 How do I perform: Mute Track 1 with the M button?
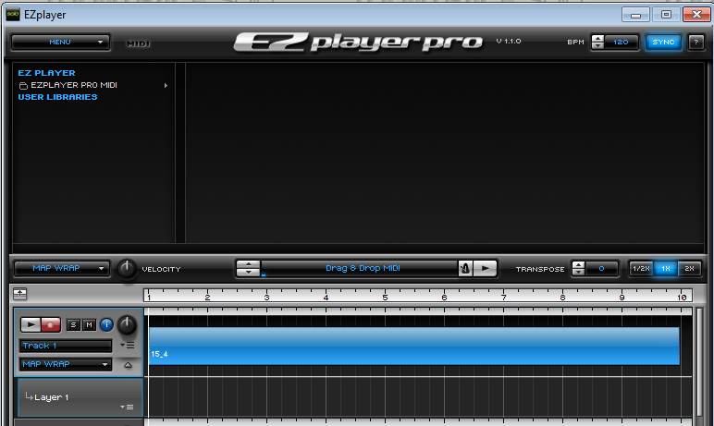click(x=89, y=324)
